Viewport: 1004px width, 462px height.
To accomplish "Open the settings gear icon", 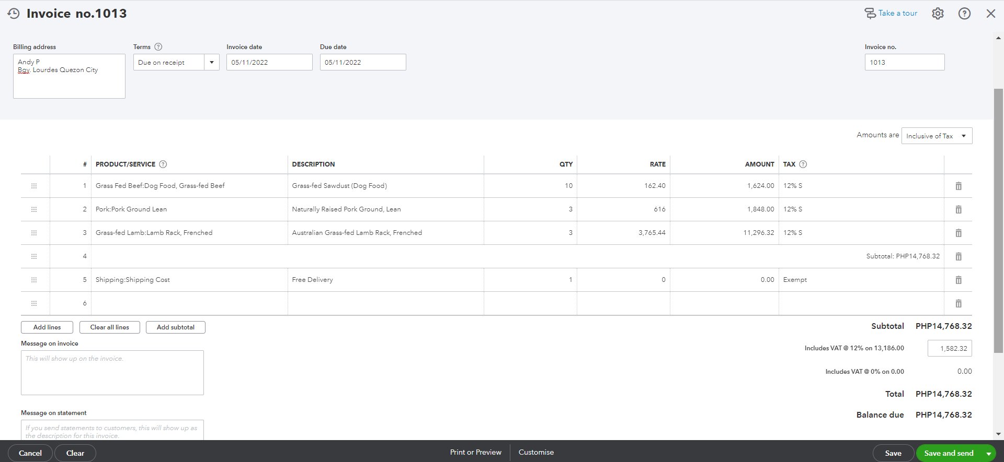I will coord(938,14).
